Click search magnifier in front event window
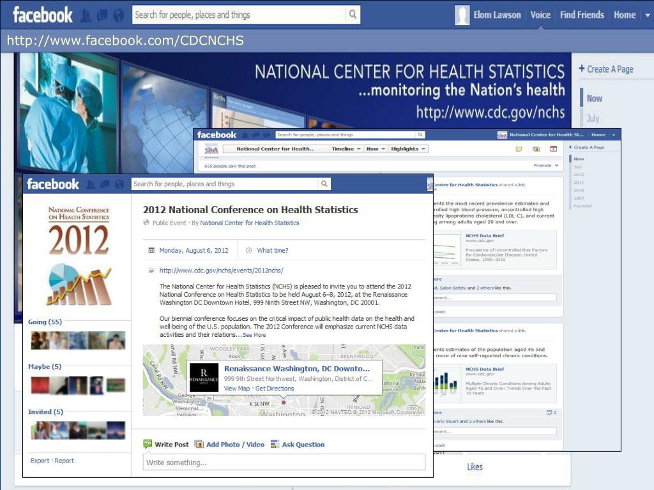 point(324,184)
